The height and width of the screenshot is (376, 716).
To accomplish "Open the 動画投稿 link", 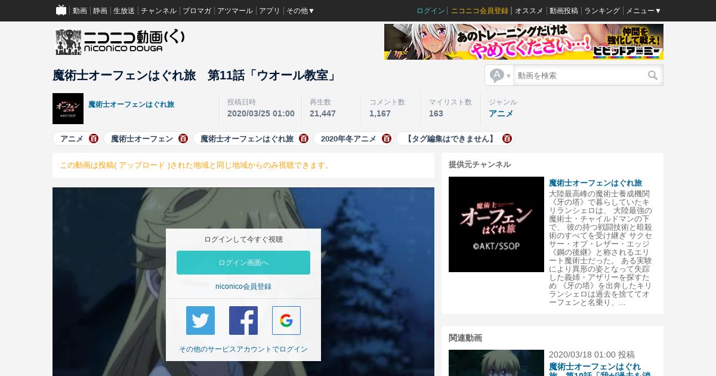I will 564,11.
